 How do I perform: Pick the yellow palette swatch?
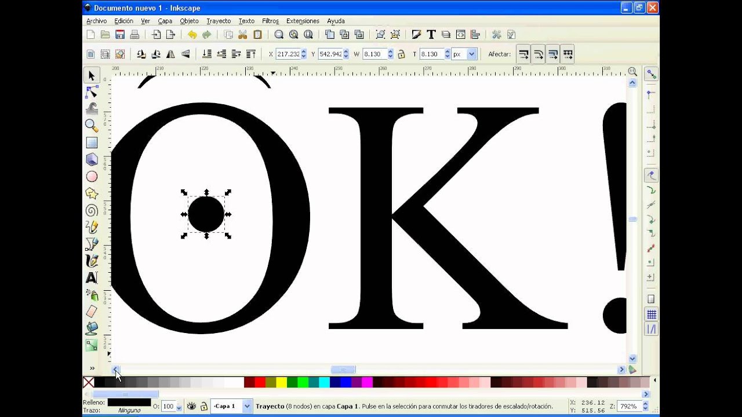pos(281,382)
